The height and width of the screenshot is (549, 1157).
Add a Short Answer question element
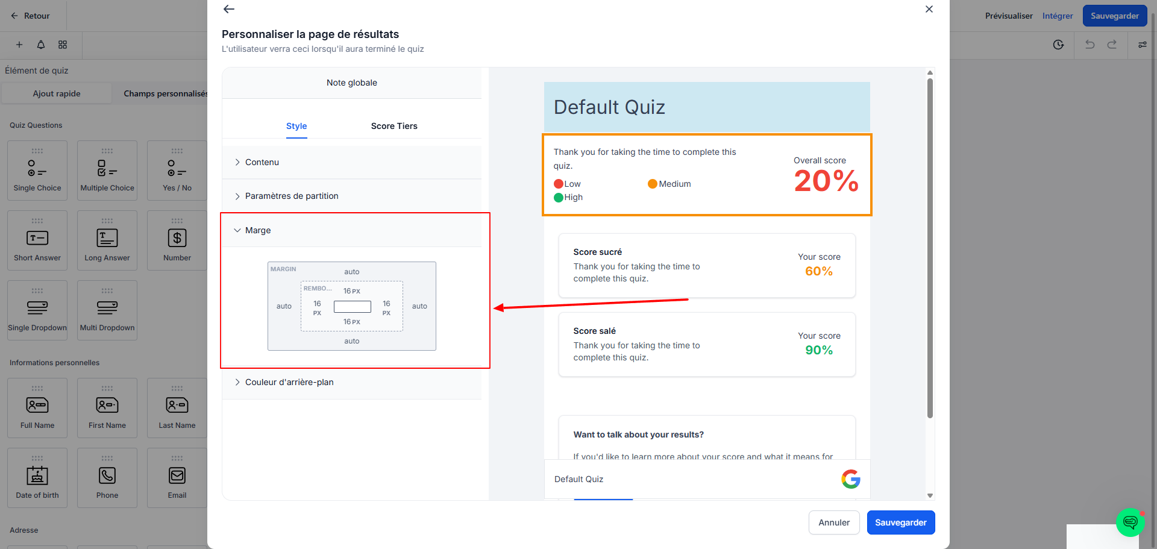37,240
